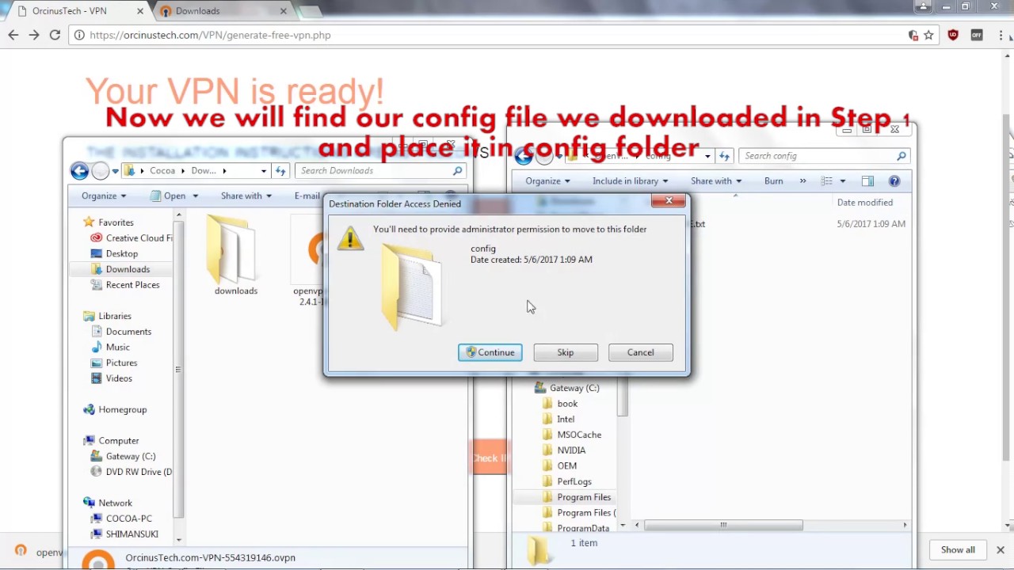The width and height of the screenshot is (1014, 570).
Task: Click Burn in the config toolbar
Action: tap(773, 180)
